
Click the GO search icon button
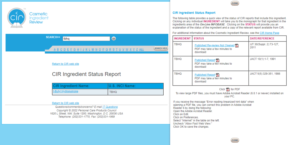point(114,39)
